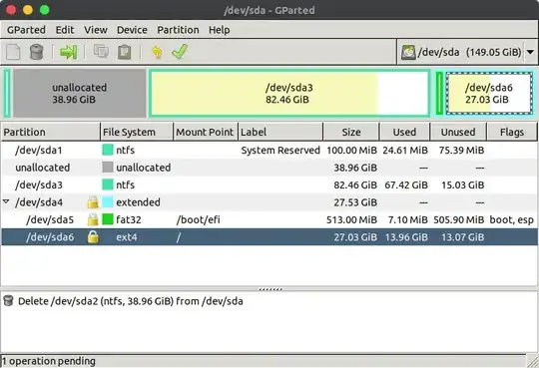
Task: Click the ntfs color swatch for /dev/sda3
Action: tap(108, 184)
